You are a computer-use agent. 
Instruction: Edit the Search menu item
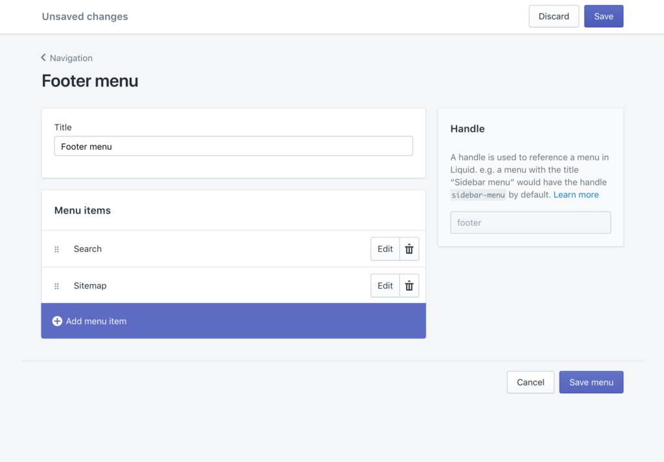385,249
